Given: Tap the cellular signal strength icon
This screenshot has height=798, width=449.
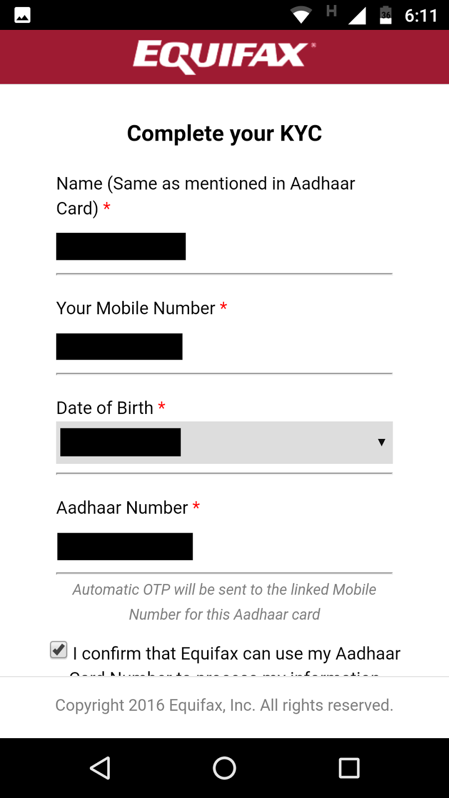Looking at the screenshot, I should 357,15.
